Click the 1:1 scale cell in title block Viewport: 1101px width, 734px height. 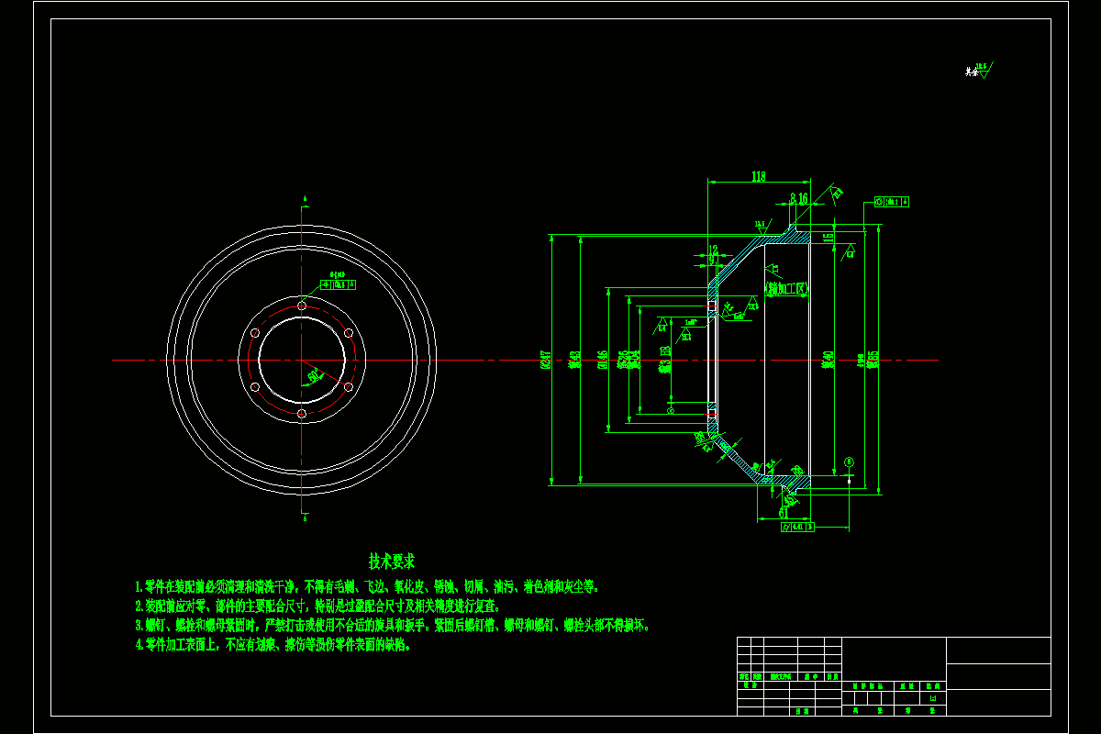[933, 700]
